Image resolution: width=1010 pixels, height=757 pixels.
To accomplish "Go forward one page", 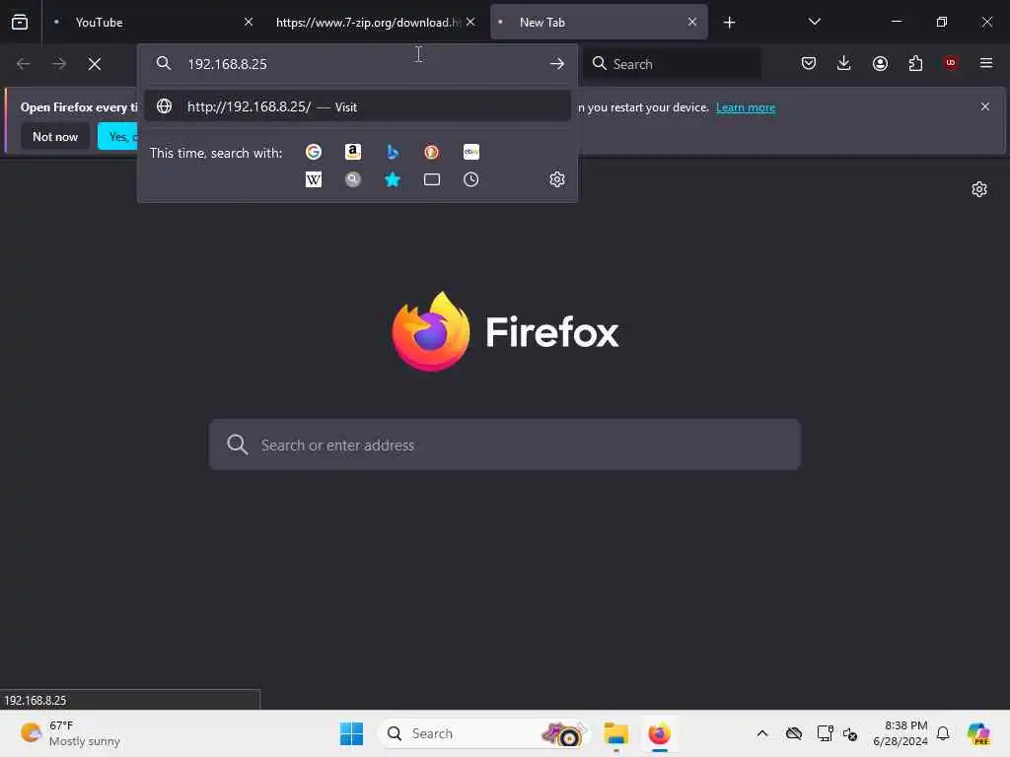I will (59, 64).
